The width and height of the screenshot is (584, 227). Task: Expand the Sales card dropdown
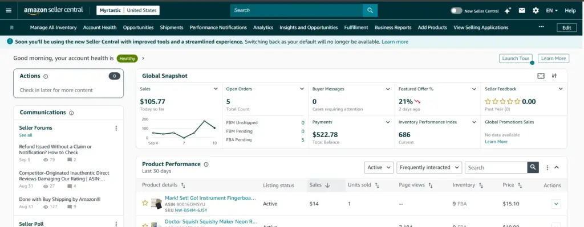215,89
